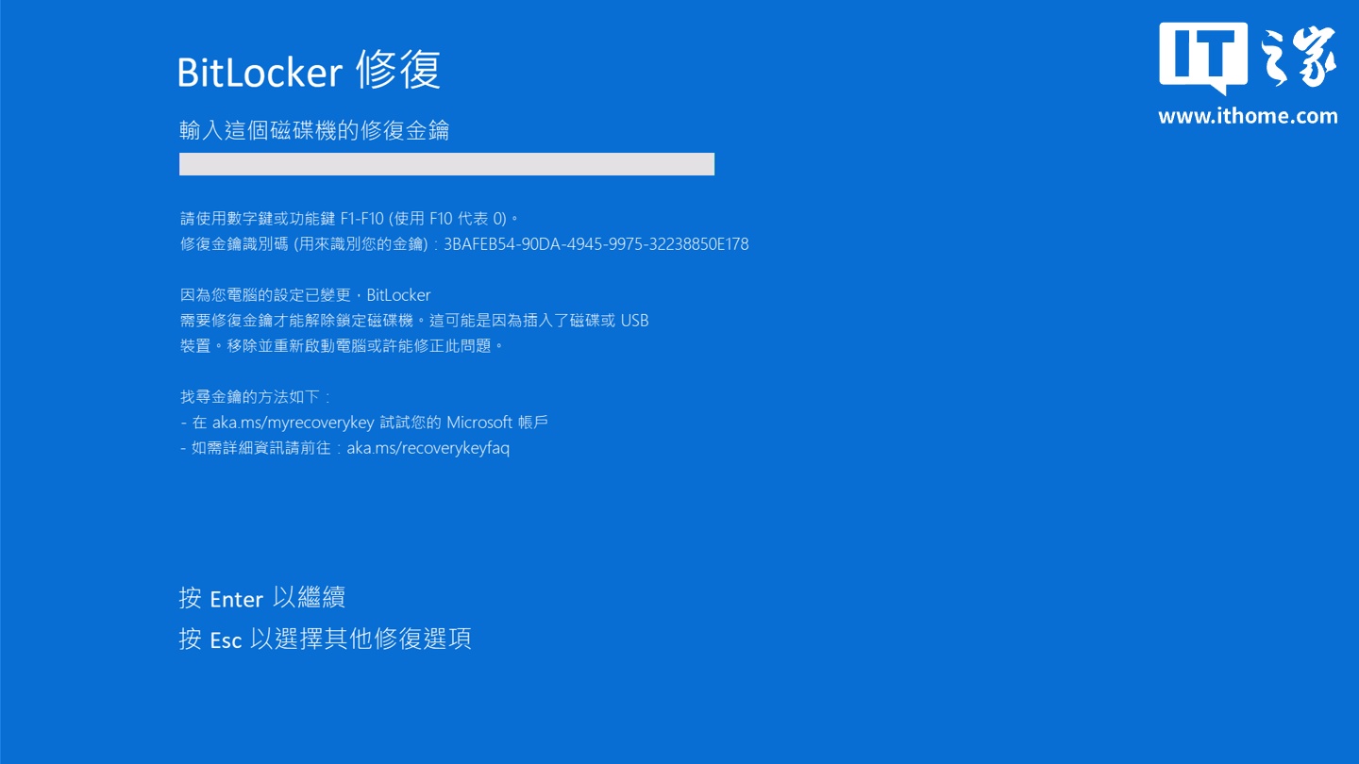
Task: Click the USB 裝置 removal advice line
Action: (x=342, y=345)
